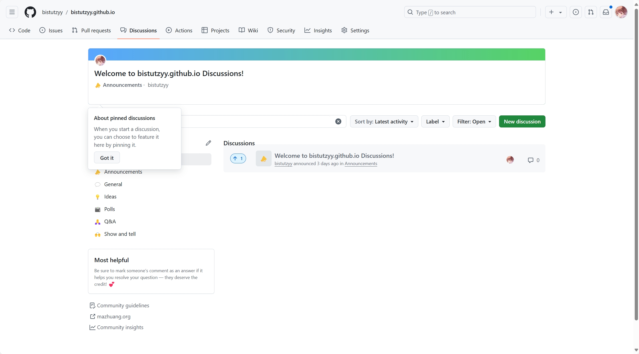Click the Type / to search field
Viewport: 639px width, 354px height.
[470, 12]
